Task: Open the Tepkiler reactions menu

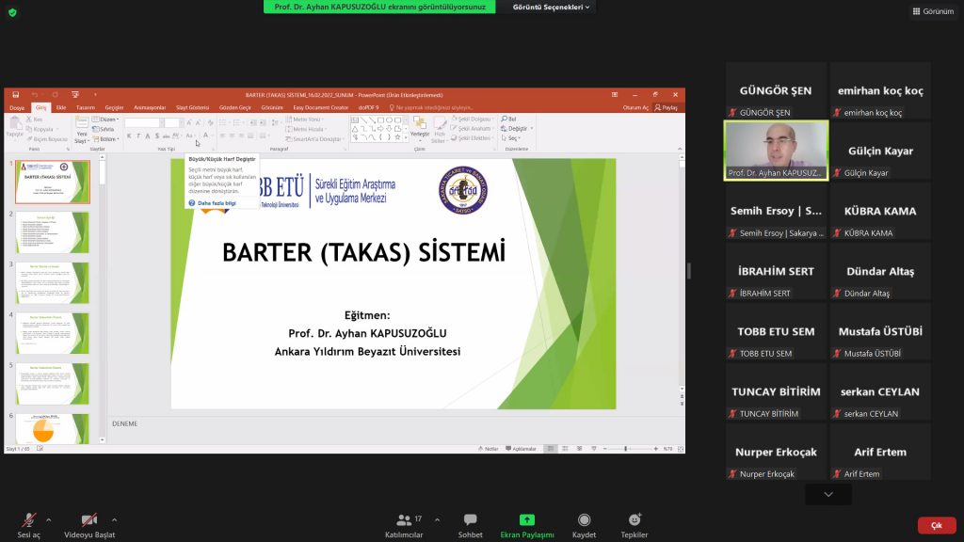Action: pyautogui.click(x=635, y=520)
